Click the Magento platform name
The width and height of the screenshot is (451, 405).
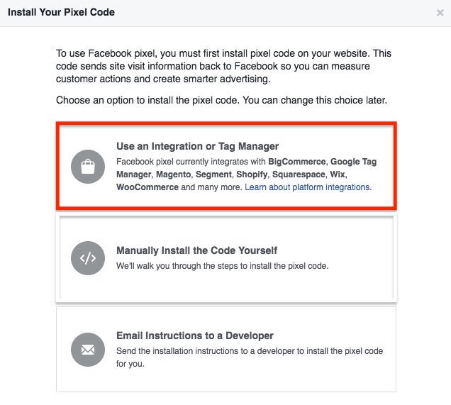[x=174, y=174]
